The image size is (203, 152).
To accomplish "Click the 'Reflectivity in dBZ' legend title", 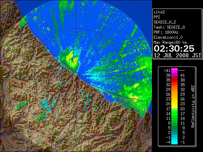I will click(193, 106).
